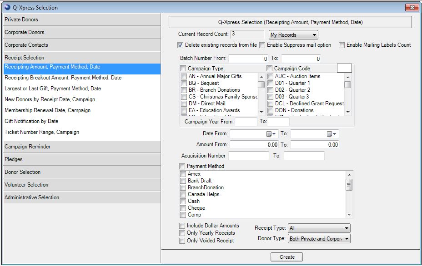The image size is (422, 266).
Task: Select Receipting Amount, Payment Method, Date item
Action: tap(82, 69)
